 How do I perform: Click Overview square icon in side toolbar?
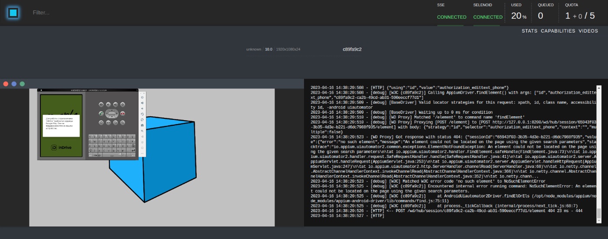[x=142, y=148]
